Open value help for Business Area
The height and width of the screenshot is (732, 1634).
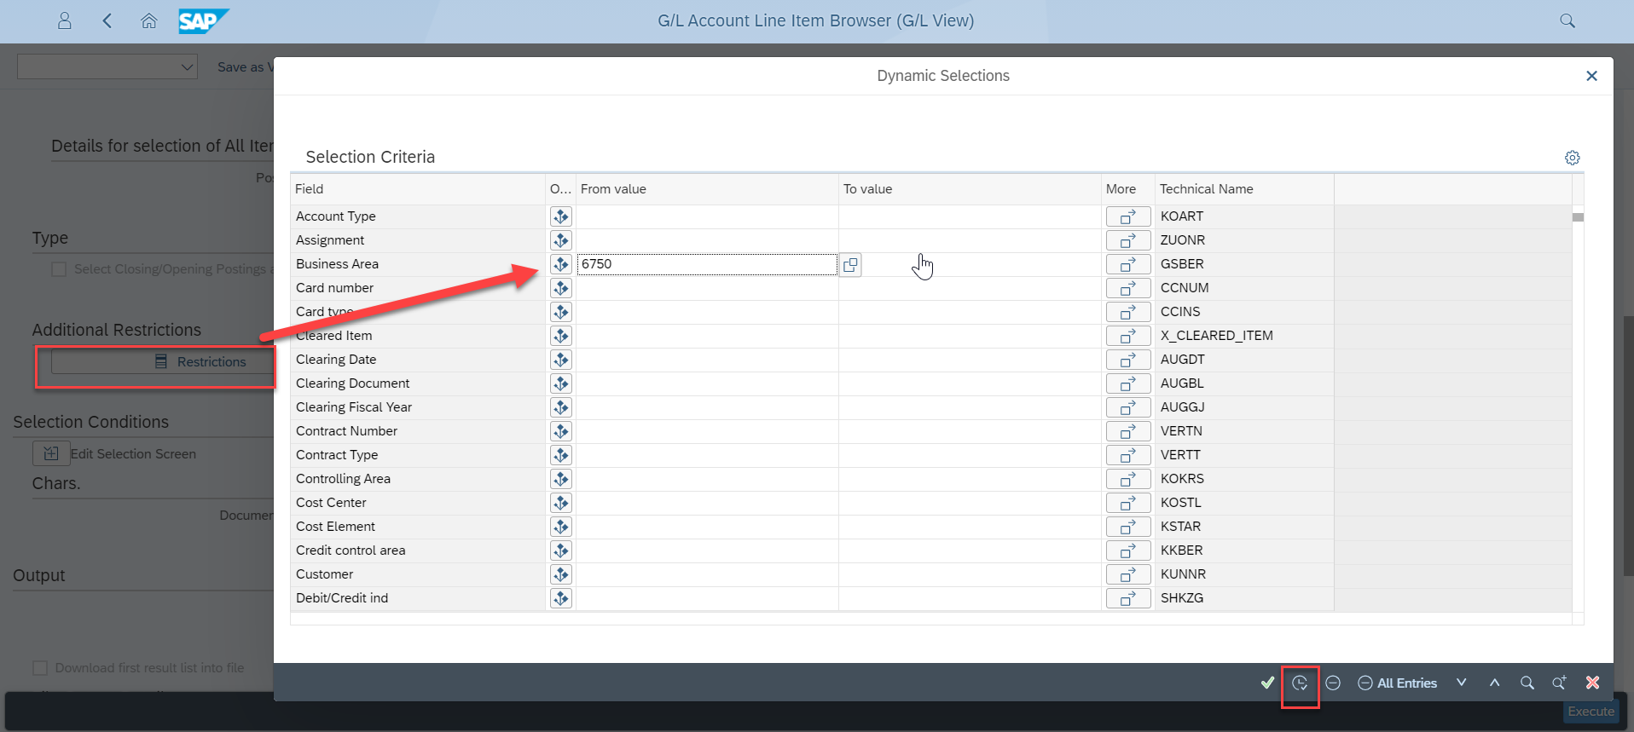(850, 265)
